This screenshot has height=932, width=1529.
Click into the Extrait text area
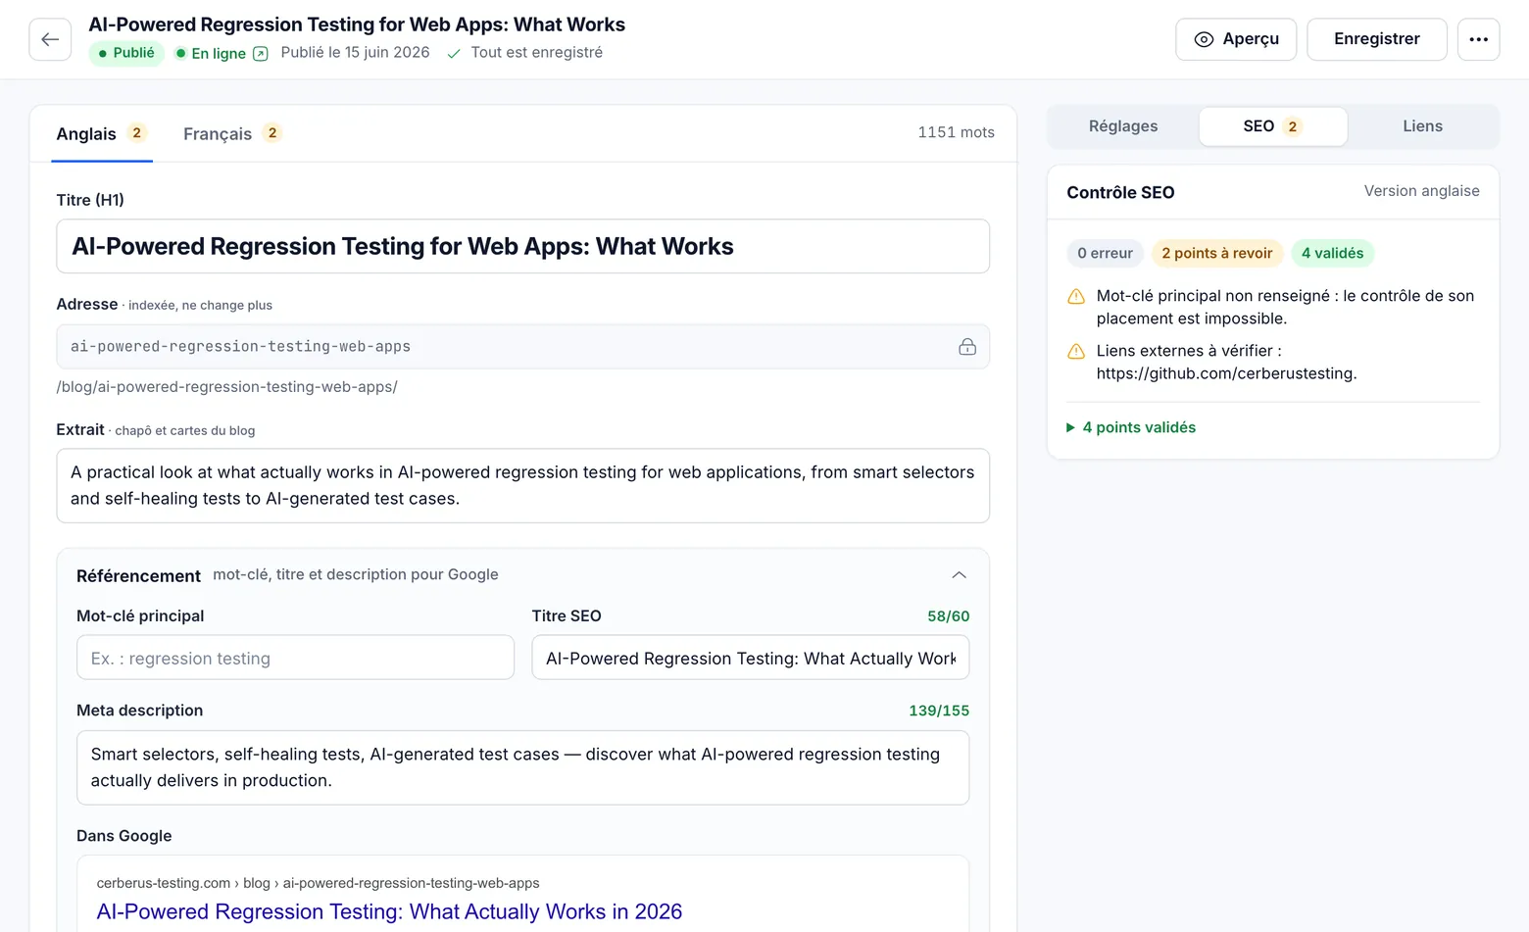[x=522, y=485]
